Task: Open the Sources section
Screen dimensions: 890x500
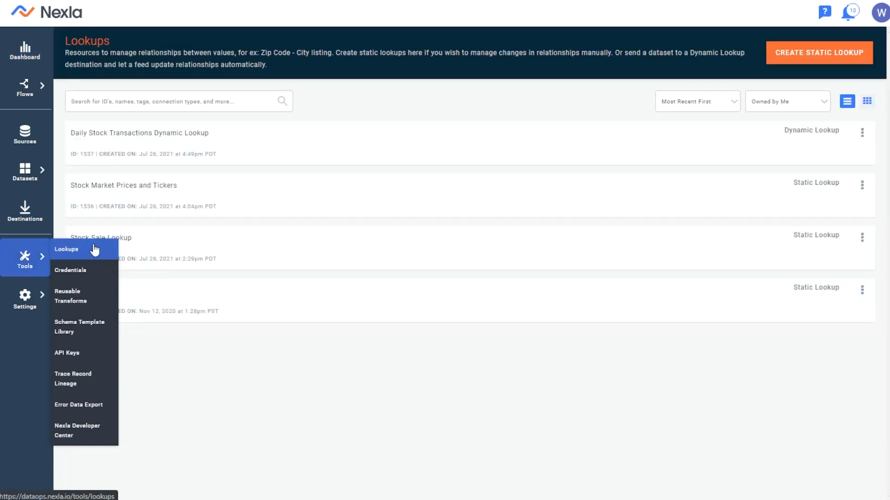Action: coord(25,134)
